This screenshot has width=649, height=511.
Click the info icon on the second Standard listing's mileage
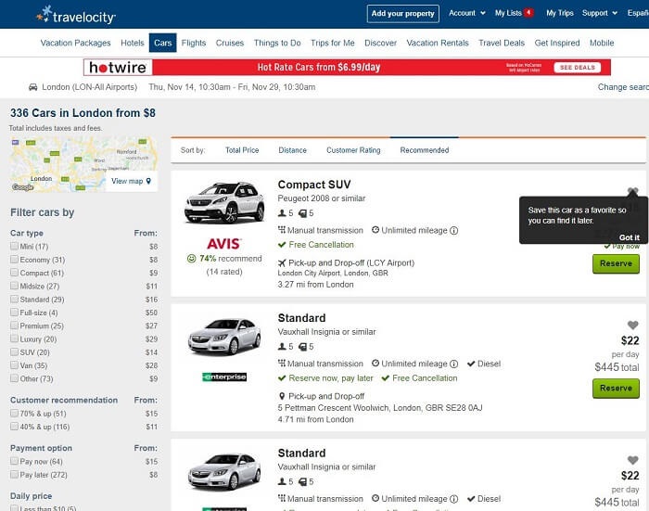[x=454, y=499]
